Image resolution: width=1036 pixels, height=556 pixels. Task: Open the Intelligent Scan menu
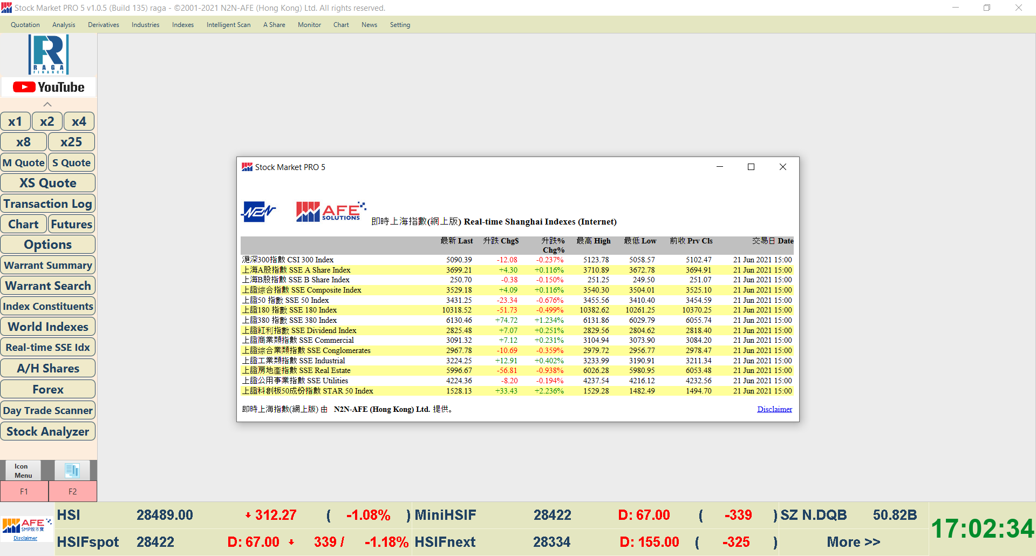point(228,25)
